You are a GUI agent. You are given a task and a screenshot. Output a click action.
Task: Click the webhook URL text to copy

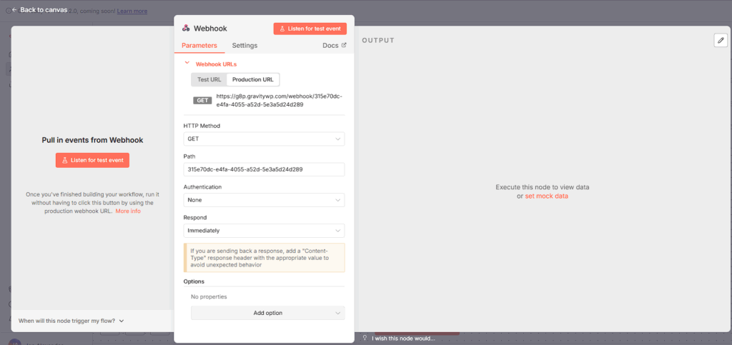point(280,100)
